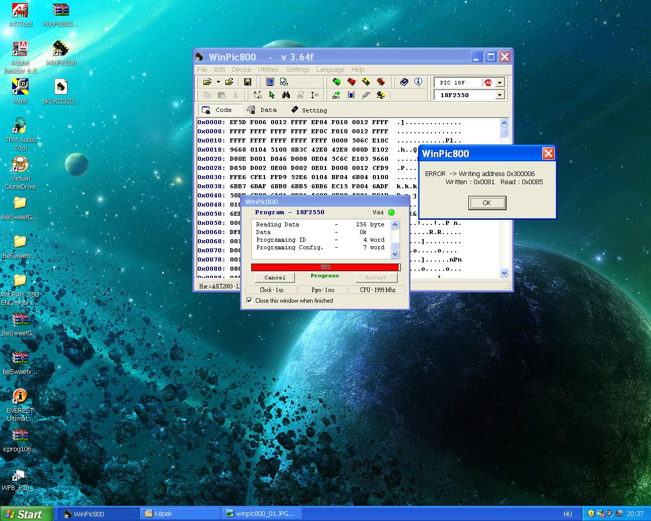Click the blue monitor toolbar icon
The image size is (651, 521).
pyautogui.click(x=270, y=82)
